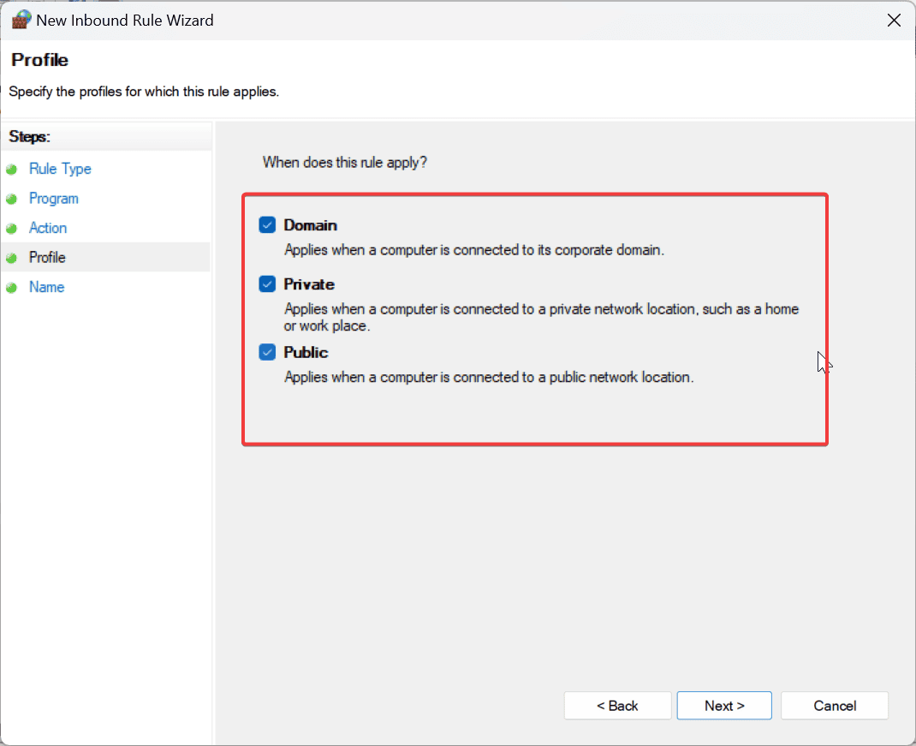Click the firewall wizard title bar icon
Image resolution: width=916 pixels, height=746 pixels.
pos(21,20)
